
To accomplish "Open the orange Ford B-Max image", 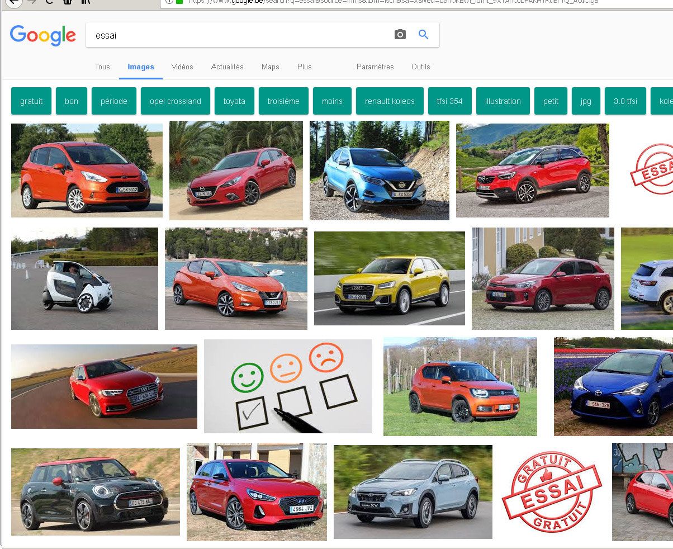I will (87, 171).
